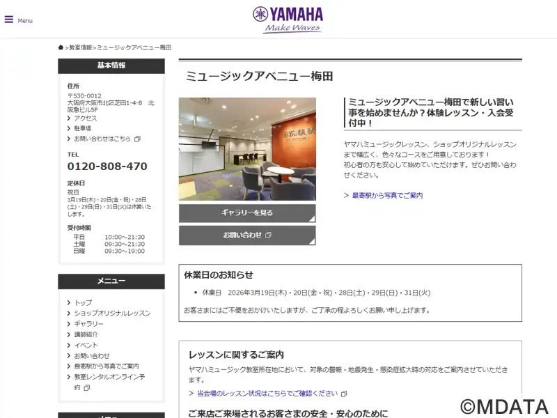The height and width of the screenshot is (418, 557).
Task: Open 当会場のレッスン状況はこちらでご確認ください link
Action: point(267,394)
